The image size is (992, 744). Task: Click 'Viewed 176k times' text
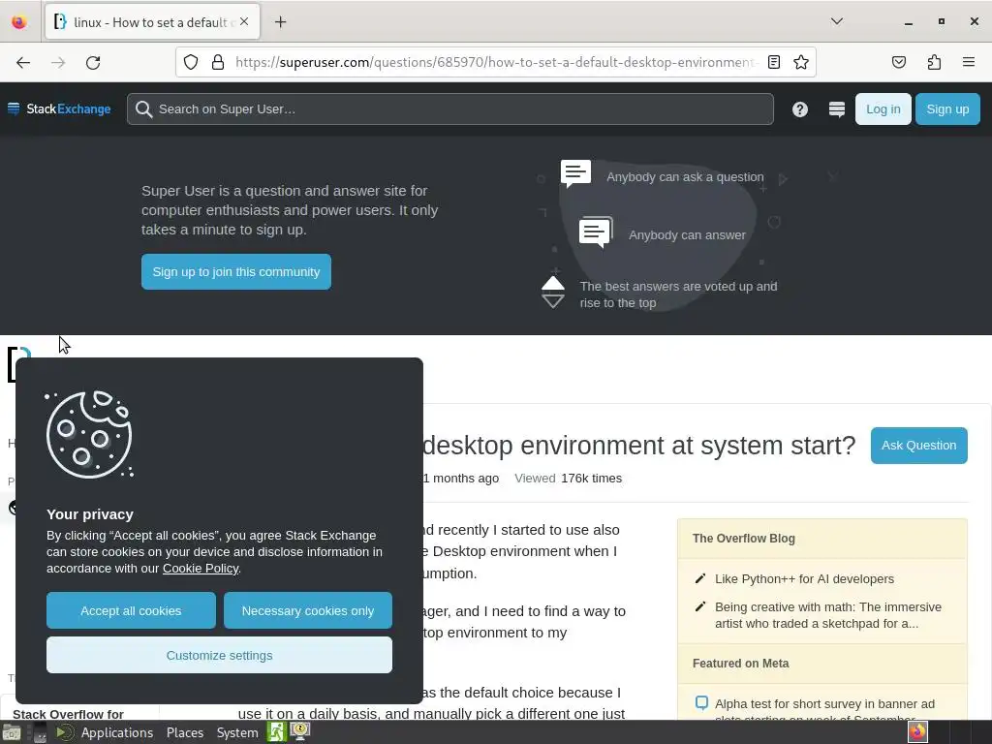[x=568, y=479]
